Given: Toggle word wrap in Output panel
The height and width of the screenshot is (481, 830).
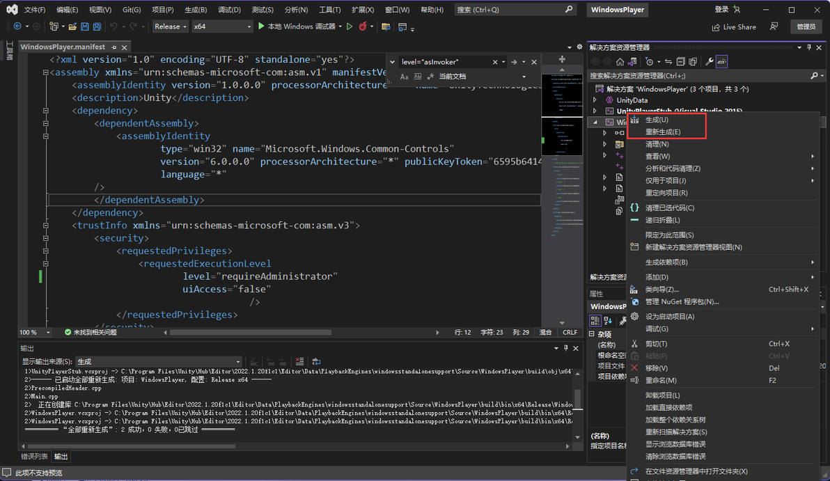Looking at the screenshot, I should click(x=316, y=361).
